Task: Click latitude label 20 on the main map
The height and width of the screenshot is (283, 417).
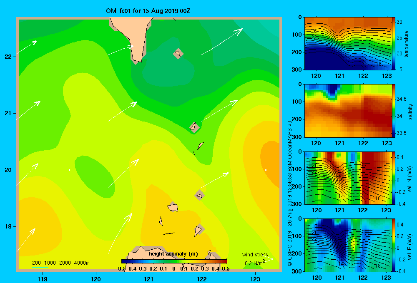Action: [x=8, y=170]
